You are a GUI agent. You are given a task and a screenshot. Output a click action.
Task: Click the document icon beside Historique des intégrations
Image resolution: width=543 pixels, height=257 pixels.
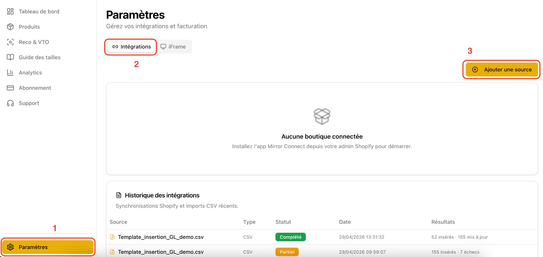click(x=119, y=195)
